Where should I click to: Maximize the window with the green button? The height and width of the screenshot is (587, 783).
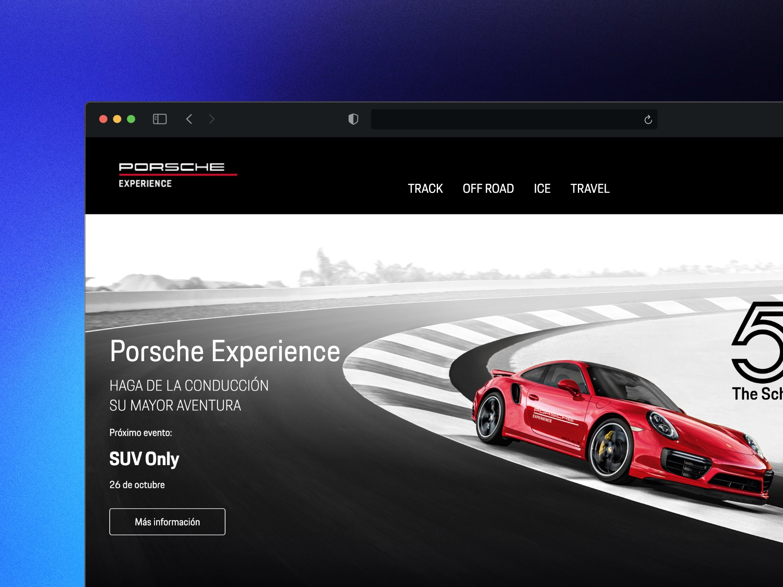[x=131, y=119]
